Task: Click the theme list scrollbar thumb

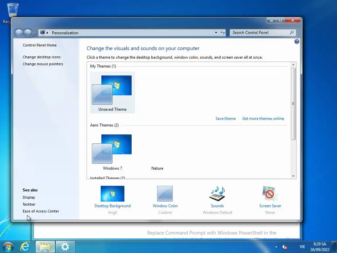Action: (293, 104)
